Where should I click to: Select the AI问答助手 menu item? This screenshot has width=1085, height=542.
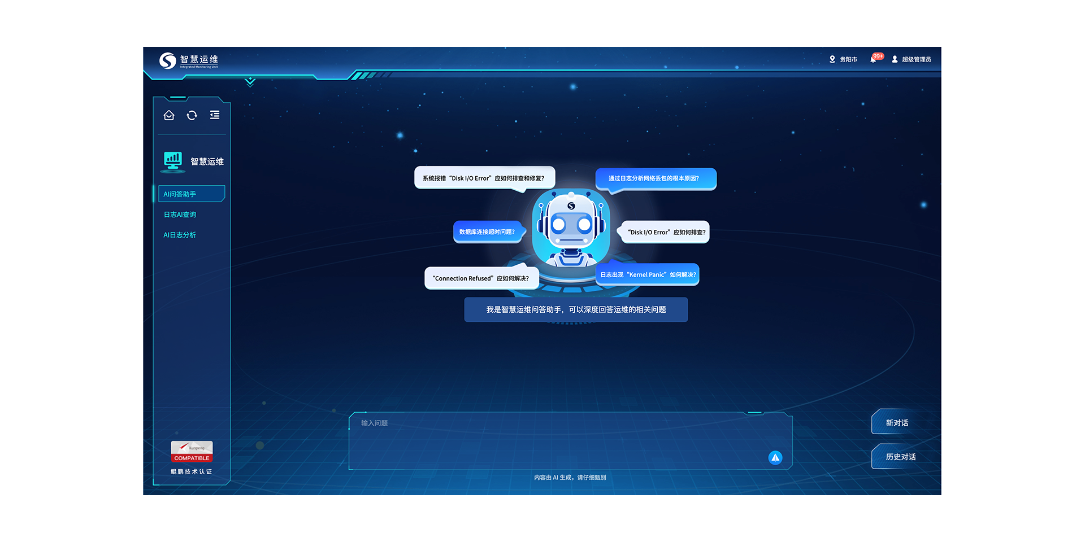click(192, 194)
